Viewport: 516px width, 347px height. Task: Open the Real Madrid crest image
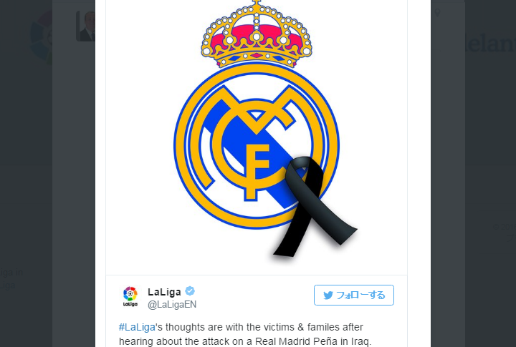point(257,137)
